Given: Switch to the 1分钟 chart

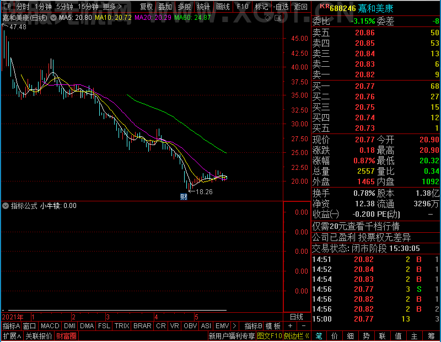Looking at the screenshot, I should [43, 7].
